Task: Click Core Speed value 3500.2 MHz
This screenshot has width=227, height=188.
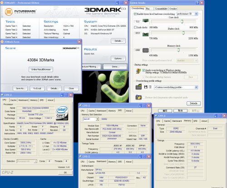Action: [x=26, y=143]
